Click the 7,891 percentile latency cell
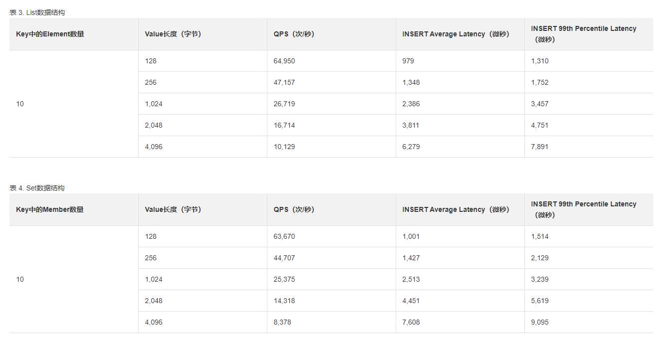The image size is (668, 345). pyautogui.click(x=540, y=147)
